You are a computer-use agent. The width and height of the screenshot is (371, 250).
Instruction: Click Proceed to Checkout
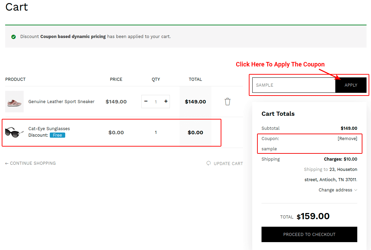[x=309, y=234]
